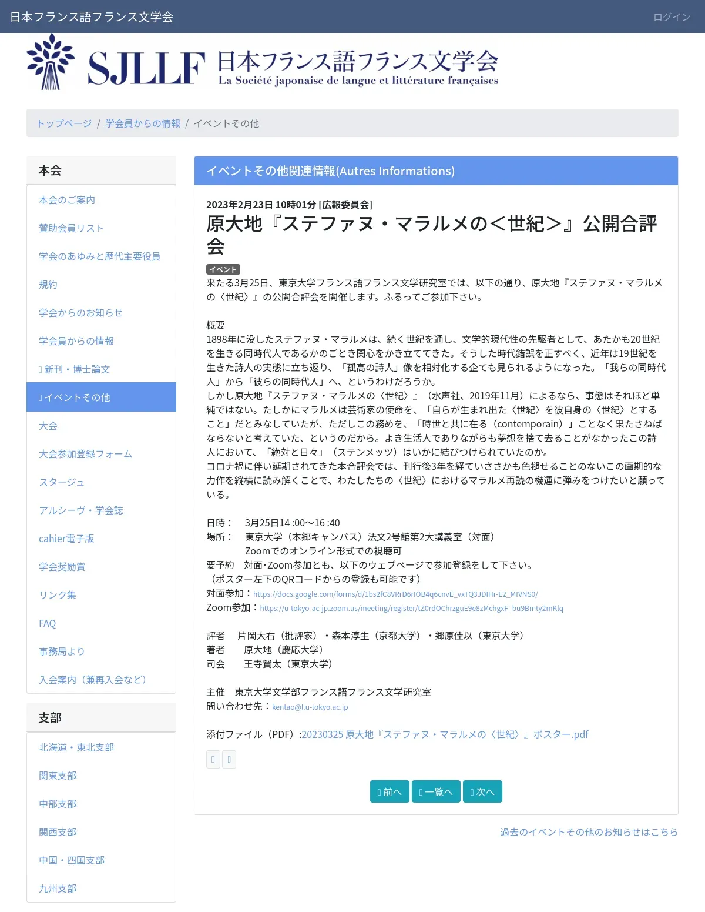The image size is (705, 912).
Task: Open リンク集 sidebar item
Action: point(101,595)
